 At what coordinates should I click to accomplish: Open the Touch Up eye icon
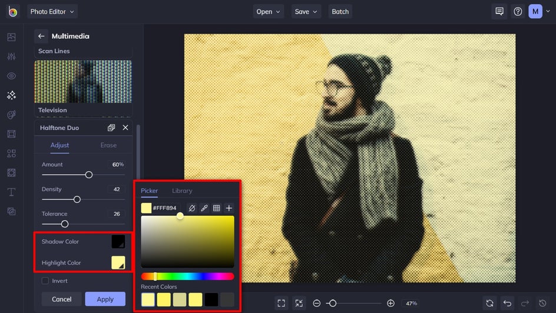pos(11,76)
